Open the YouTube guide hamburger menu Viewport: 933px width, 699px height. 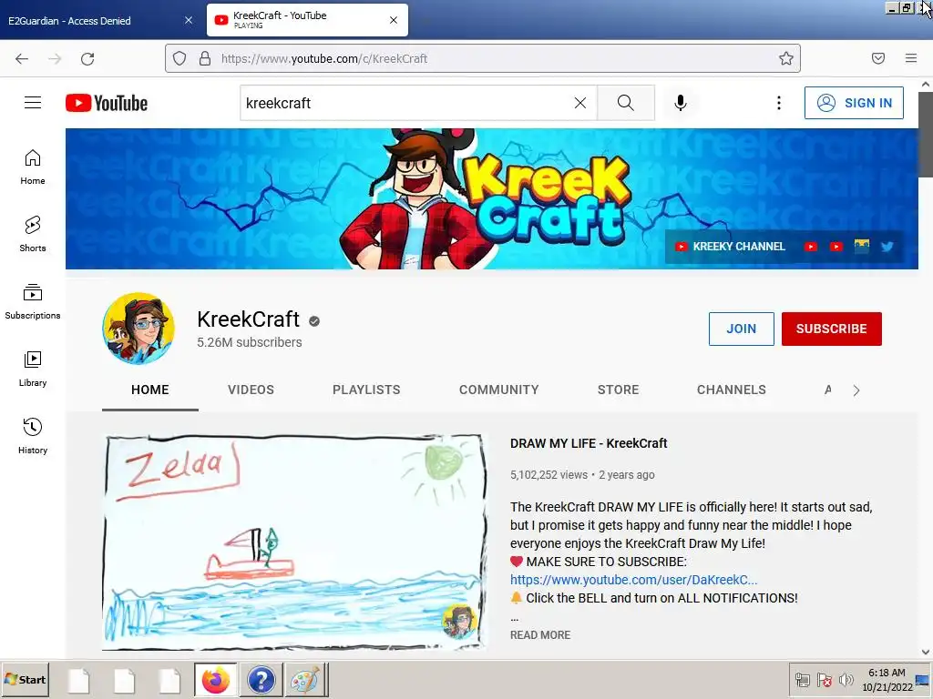click(x=33, y=103)
